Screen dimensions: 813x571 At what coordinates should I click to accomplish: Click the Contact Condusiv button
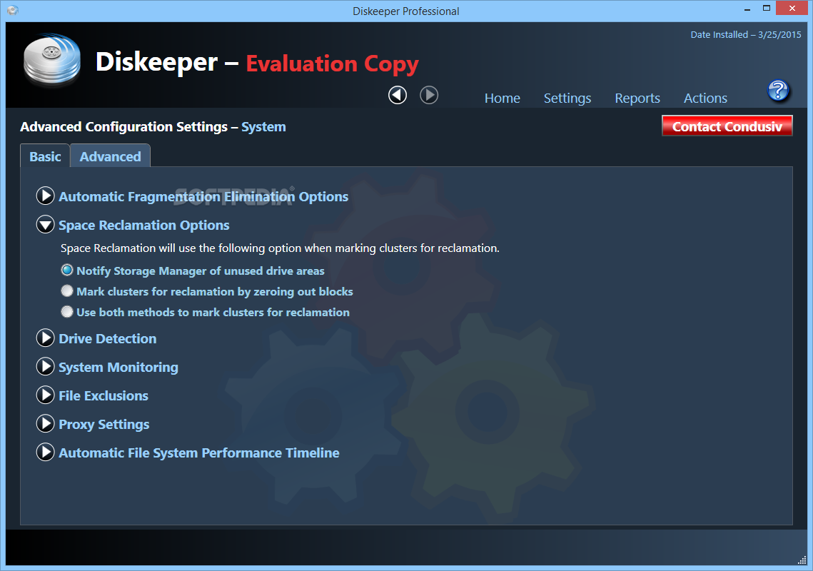point(727,126)
